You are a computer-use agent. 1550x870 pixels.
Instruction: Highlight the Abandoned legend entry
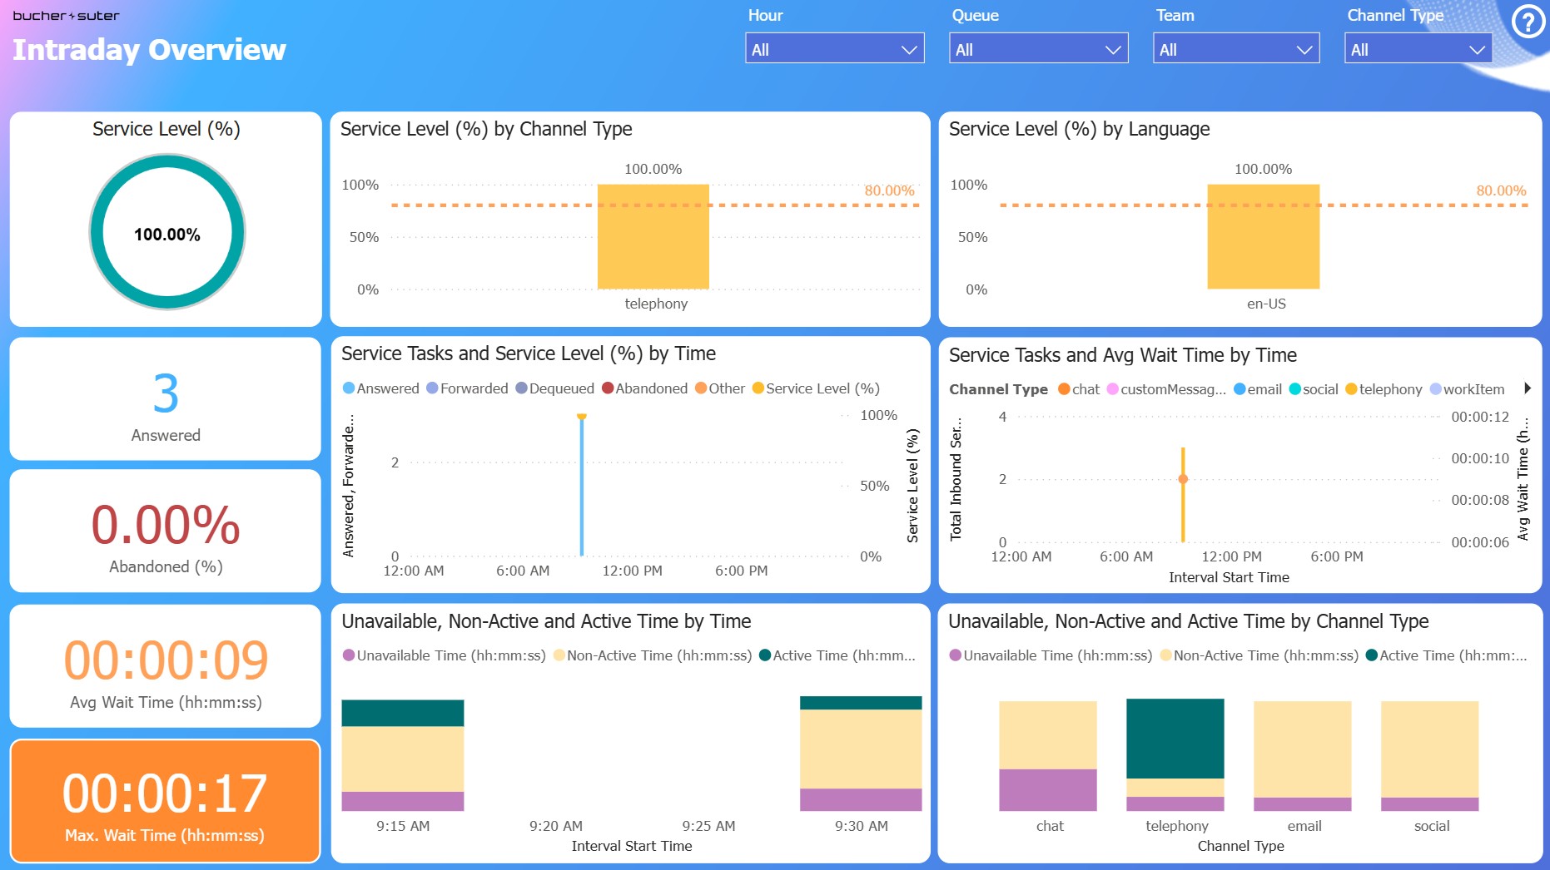coord(644,388)
